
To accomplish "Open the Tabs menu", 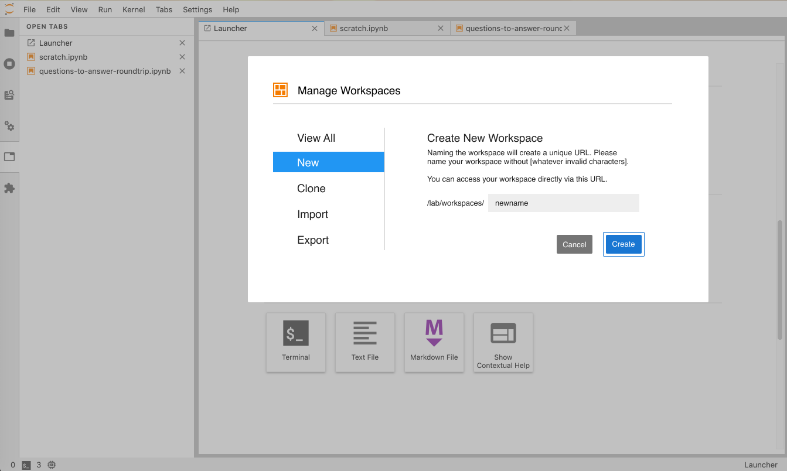I will (165, 9).
